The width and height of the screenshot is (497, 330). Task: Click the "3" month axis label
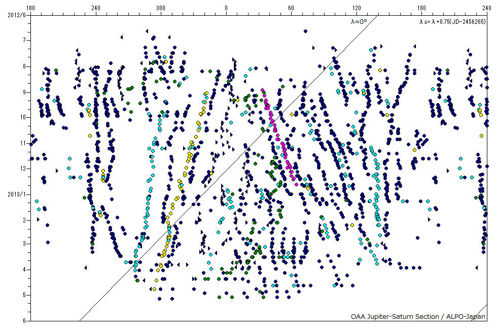coord(24,244)
